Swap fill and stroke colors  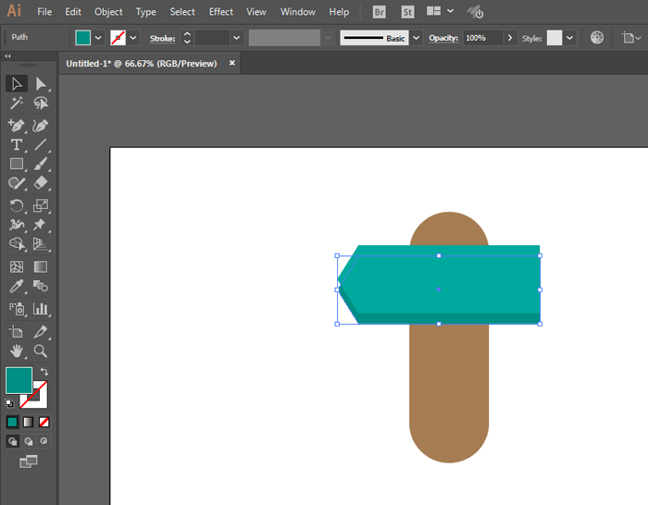coord(44,372)
